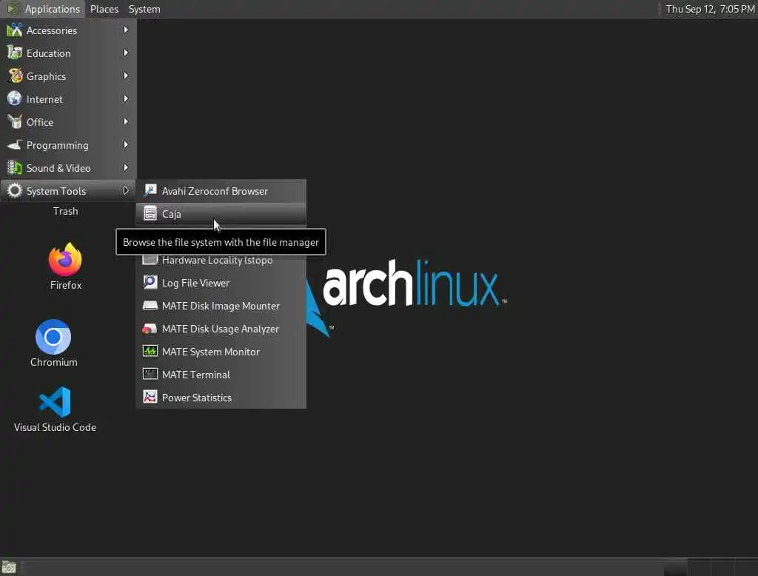
Task: Open Caja from System Tools submenu
Action: 221,213
